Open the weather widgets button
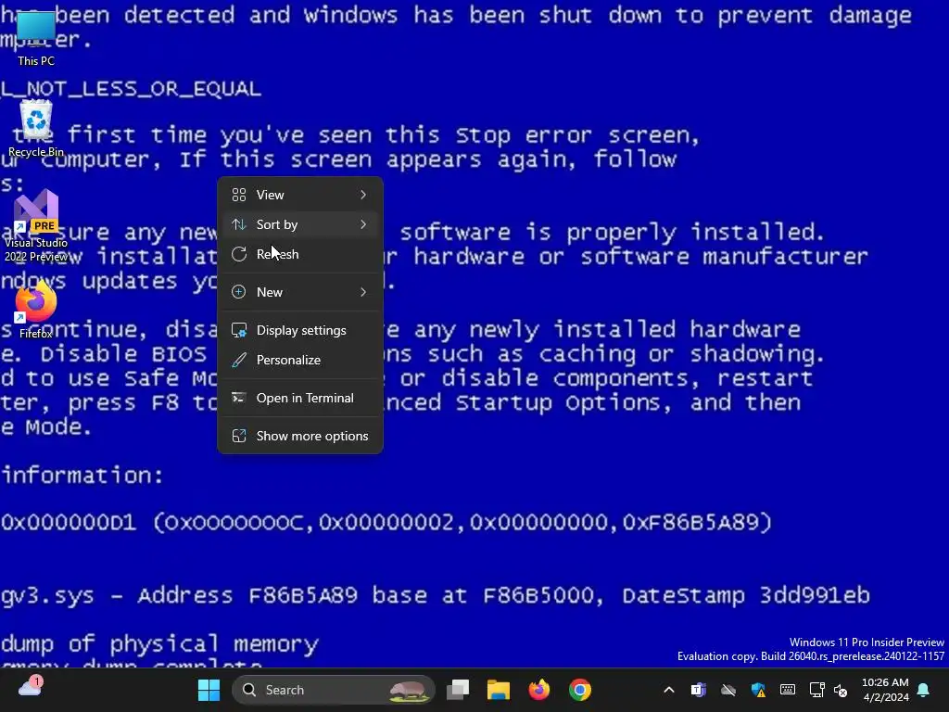 point(31,687)
